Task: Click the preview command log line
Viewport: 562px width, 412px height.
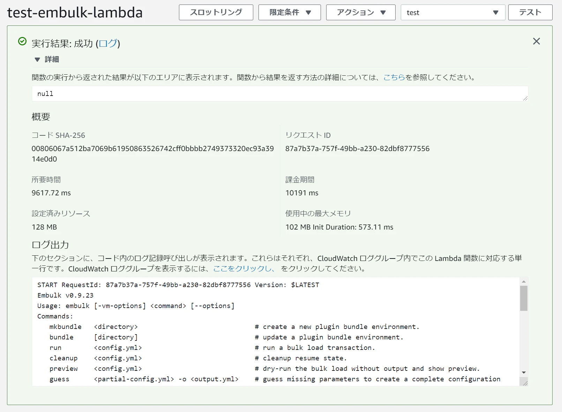Action: point(264,369)
